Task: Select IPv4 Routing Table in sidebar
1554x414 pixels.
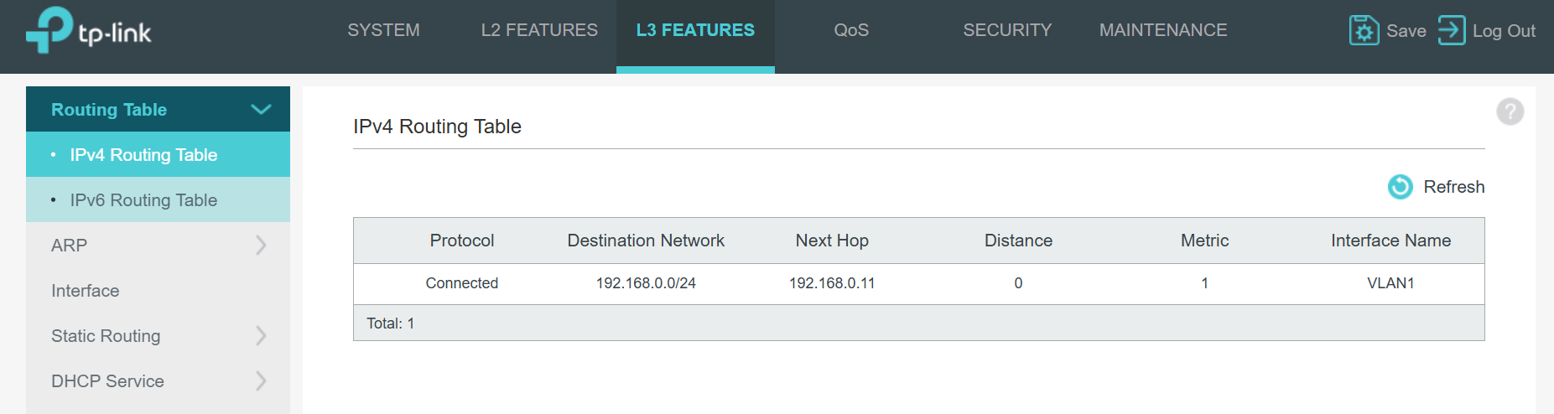Action: pyautogui.click(x=143, y=155)
